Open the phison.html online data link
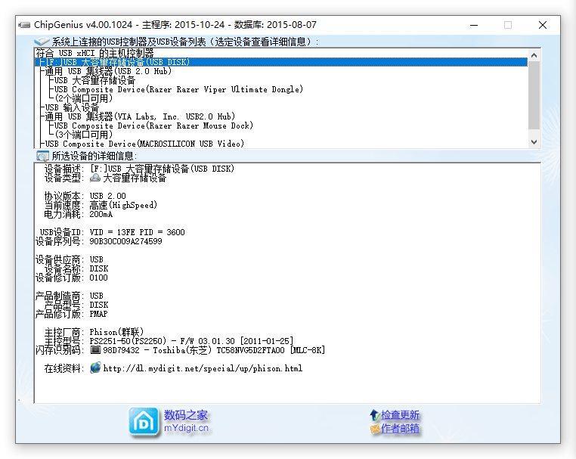The width and height of the screenshot is (576, 459). pyautogui.click(x=203, y=368)
